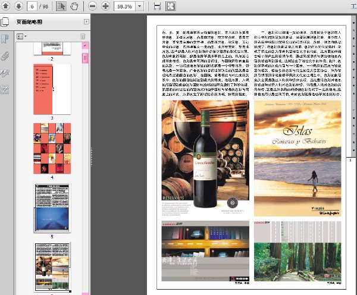Select page 3 red thumbnail
Viewport: 357px width, 295px height.
click(52, 89)
